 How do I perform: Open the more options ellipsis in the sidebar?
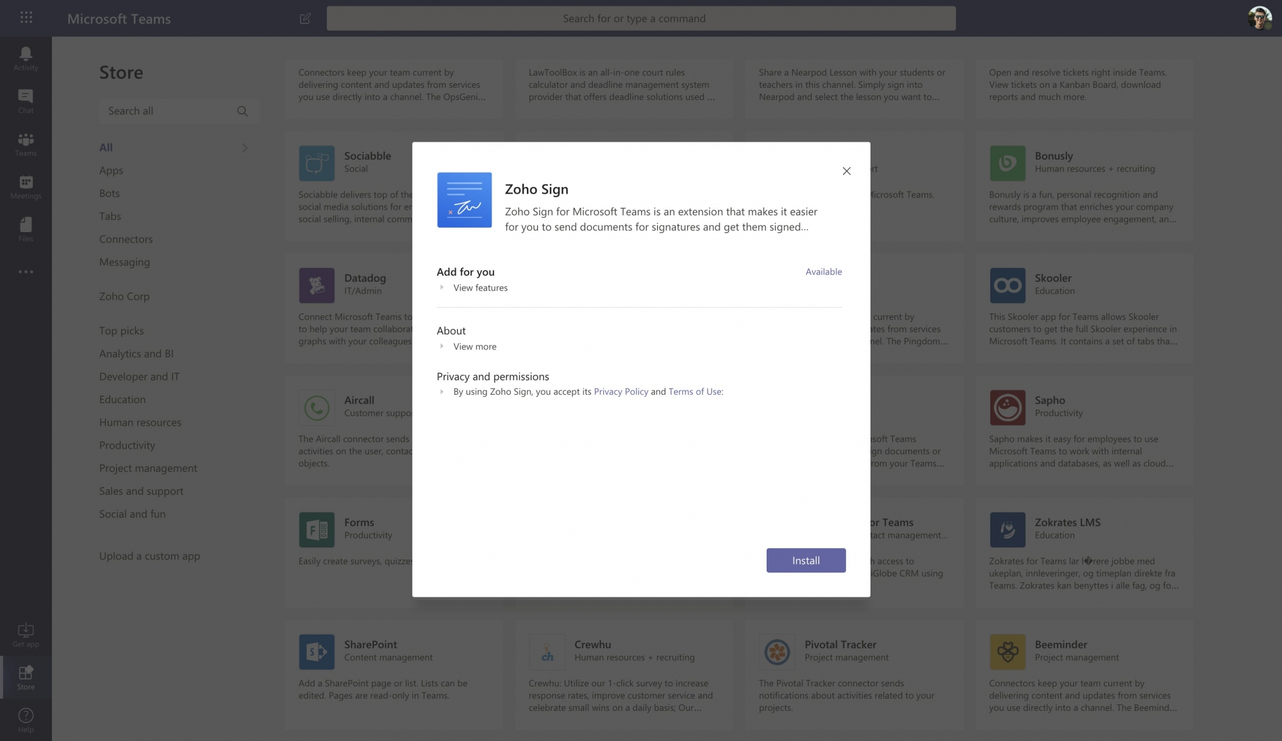click(26, 271)
